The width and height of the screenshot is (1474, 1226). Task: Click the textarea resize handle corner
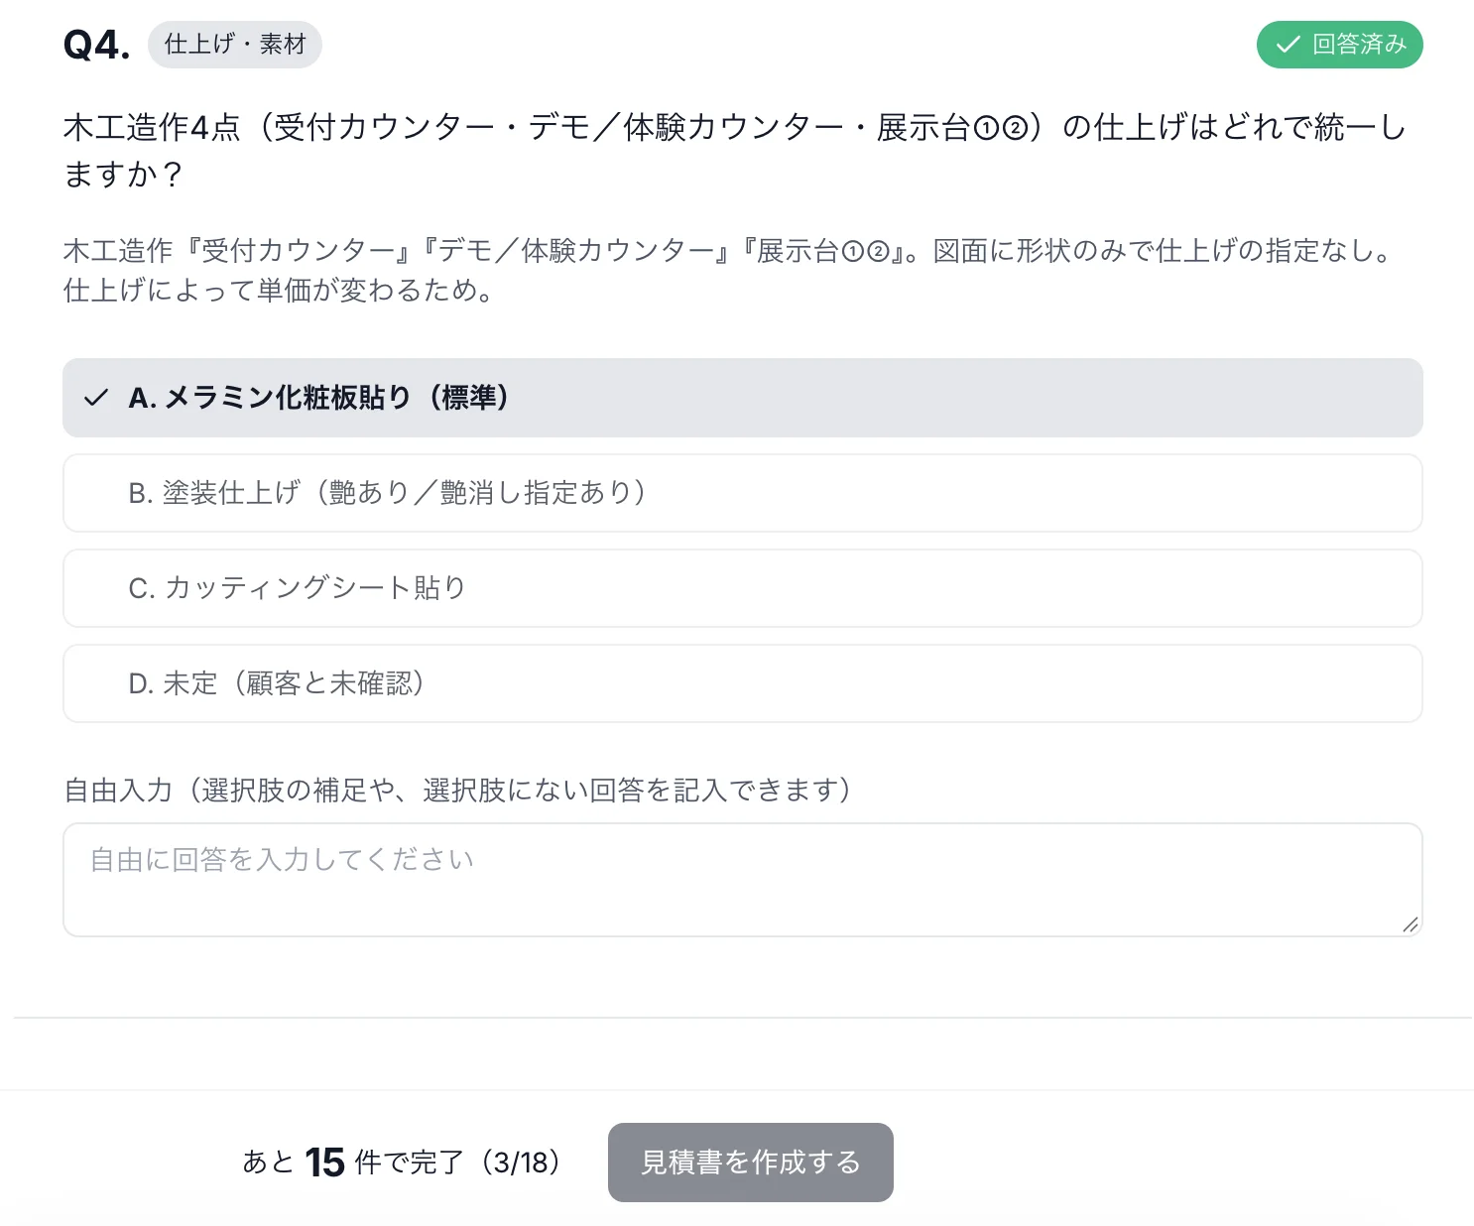tap(1410, 924)
